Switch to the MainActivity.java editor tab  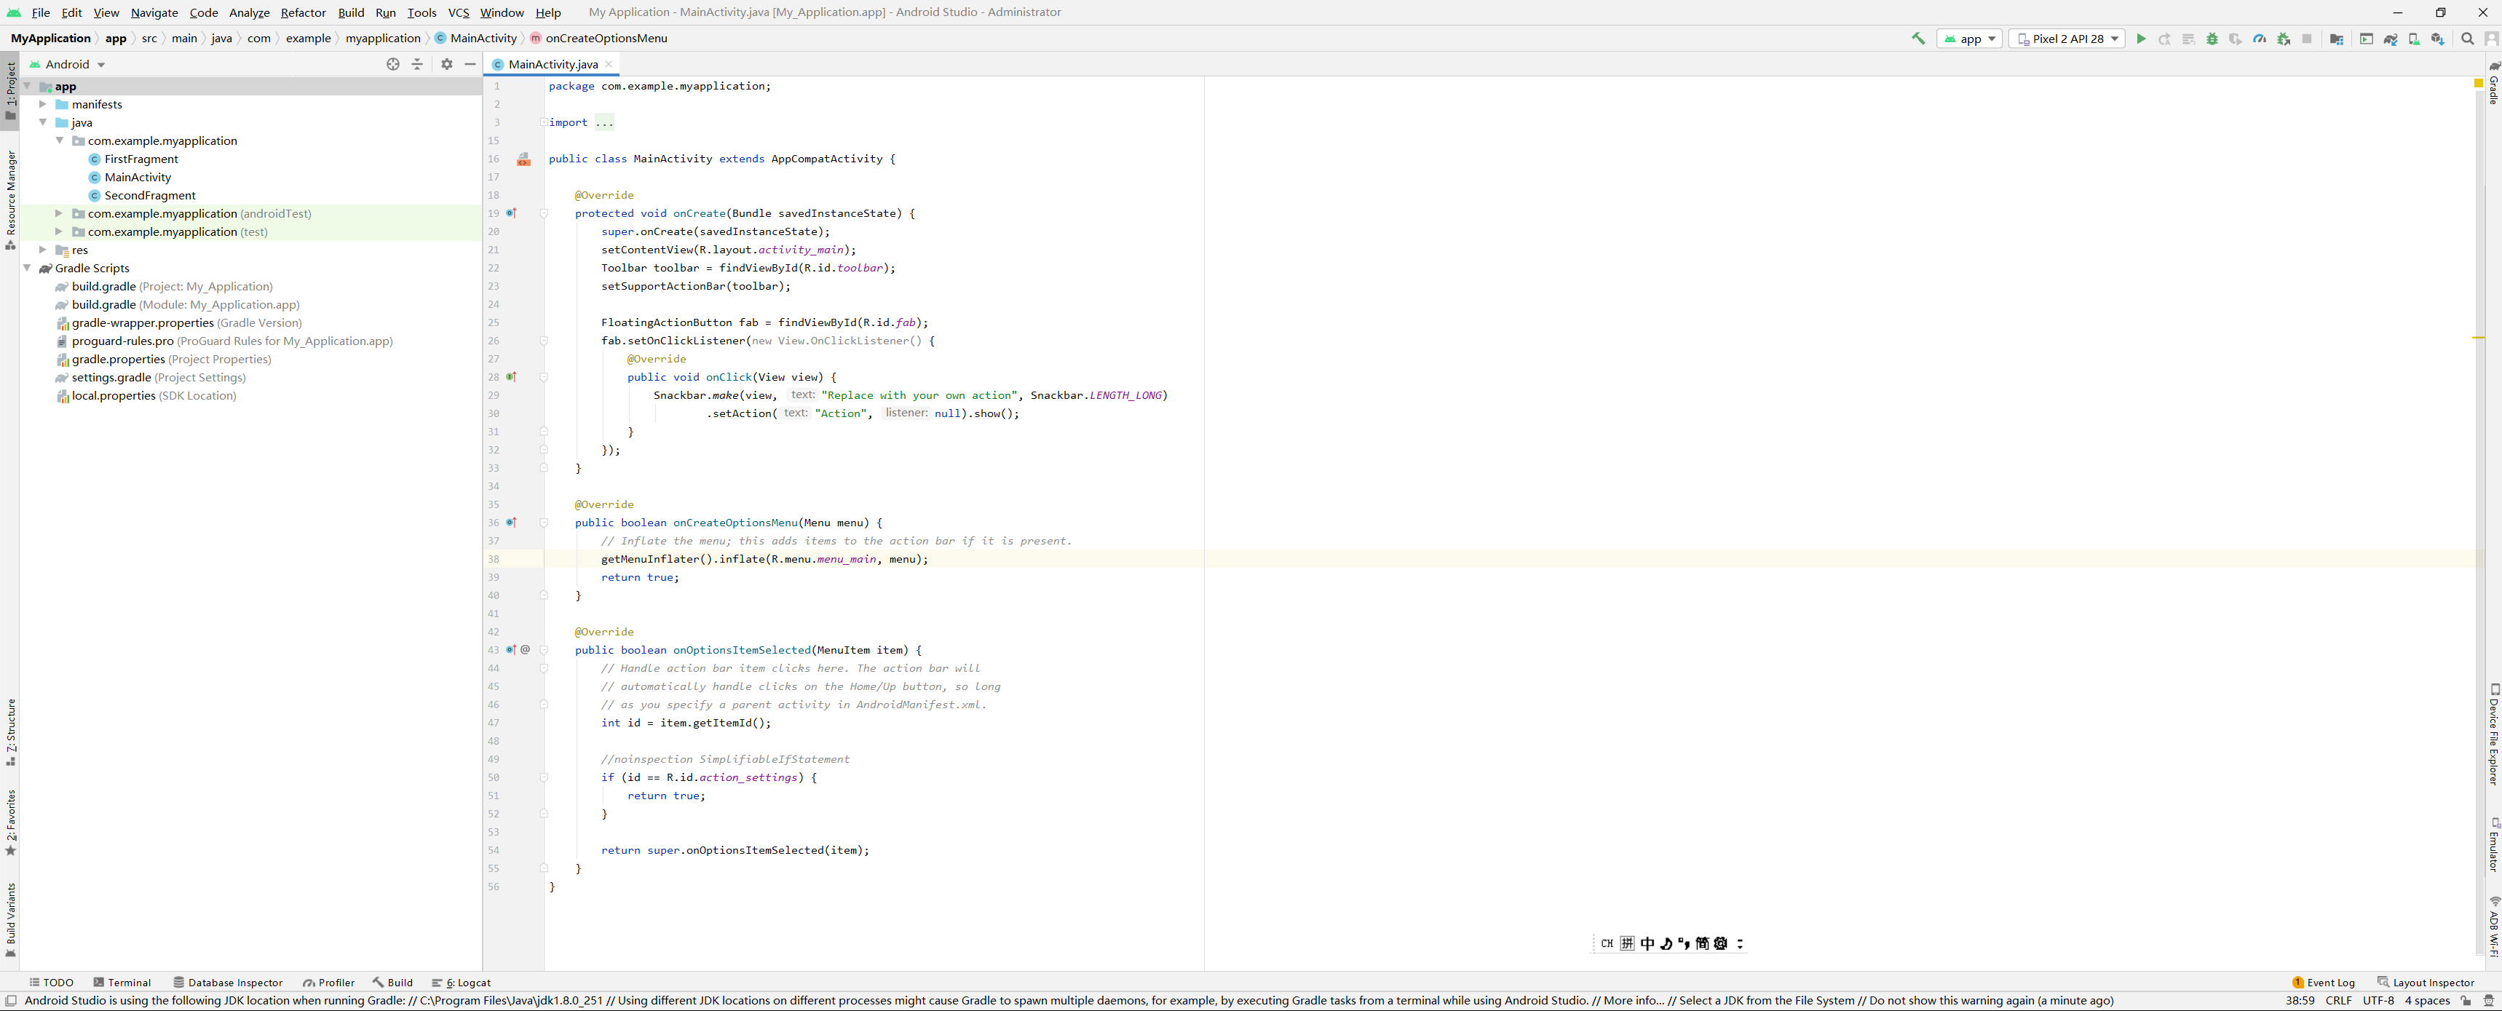point(551,64)
